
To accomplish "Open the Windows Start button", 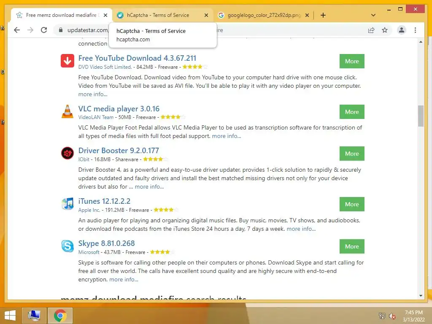I will pos(10,316).
